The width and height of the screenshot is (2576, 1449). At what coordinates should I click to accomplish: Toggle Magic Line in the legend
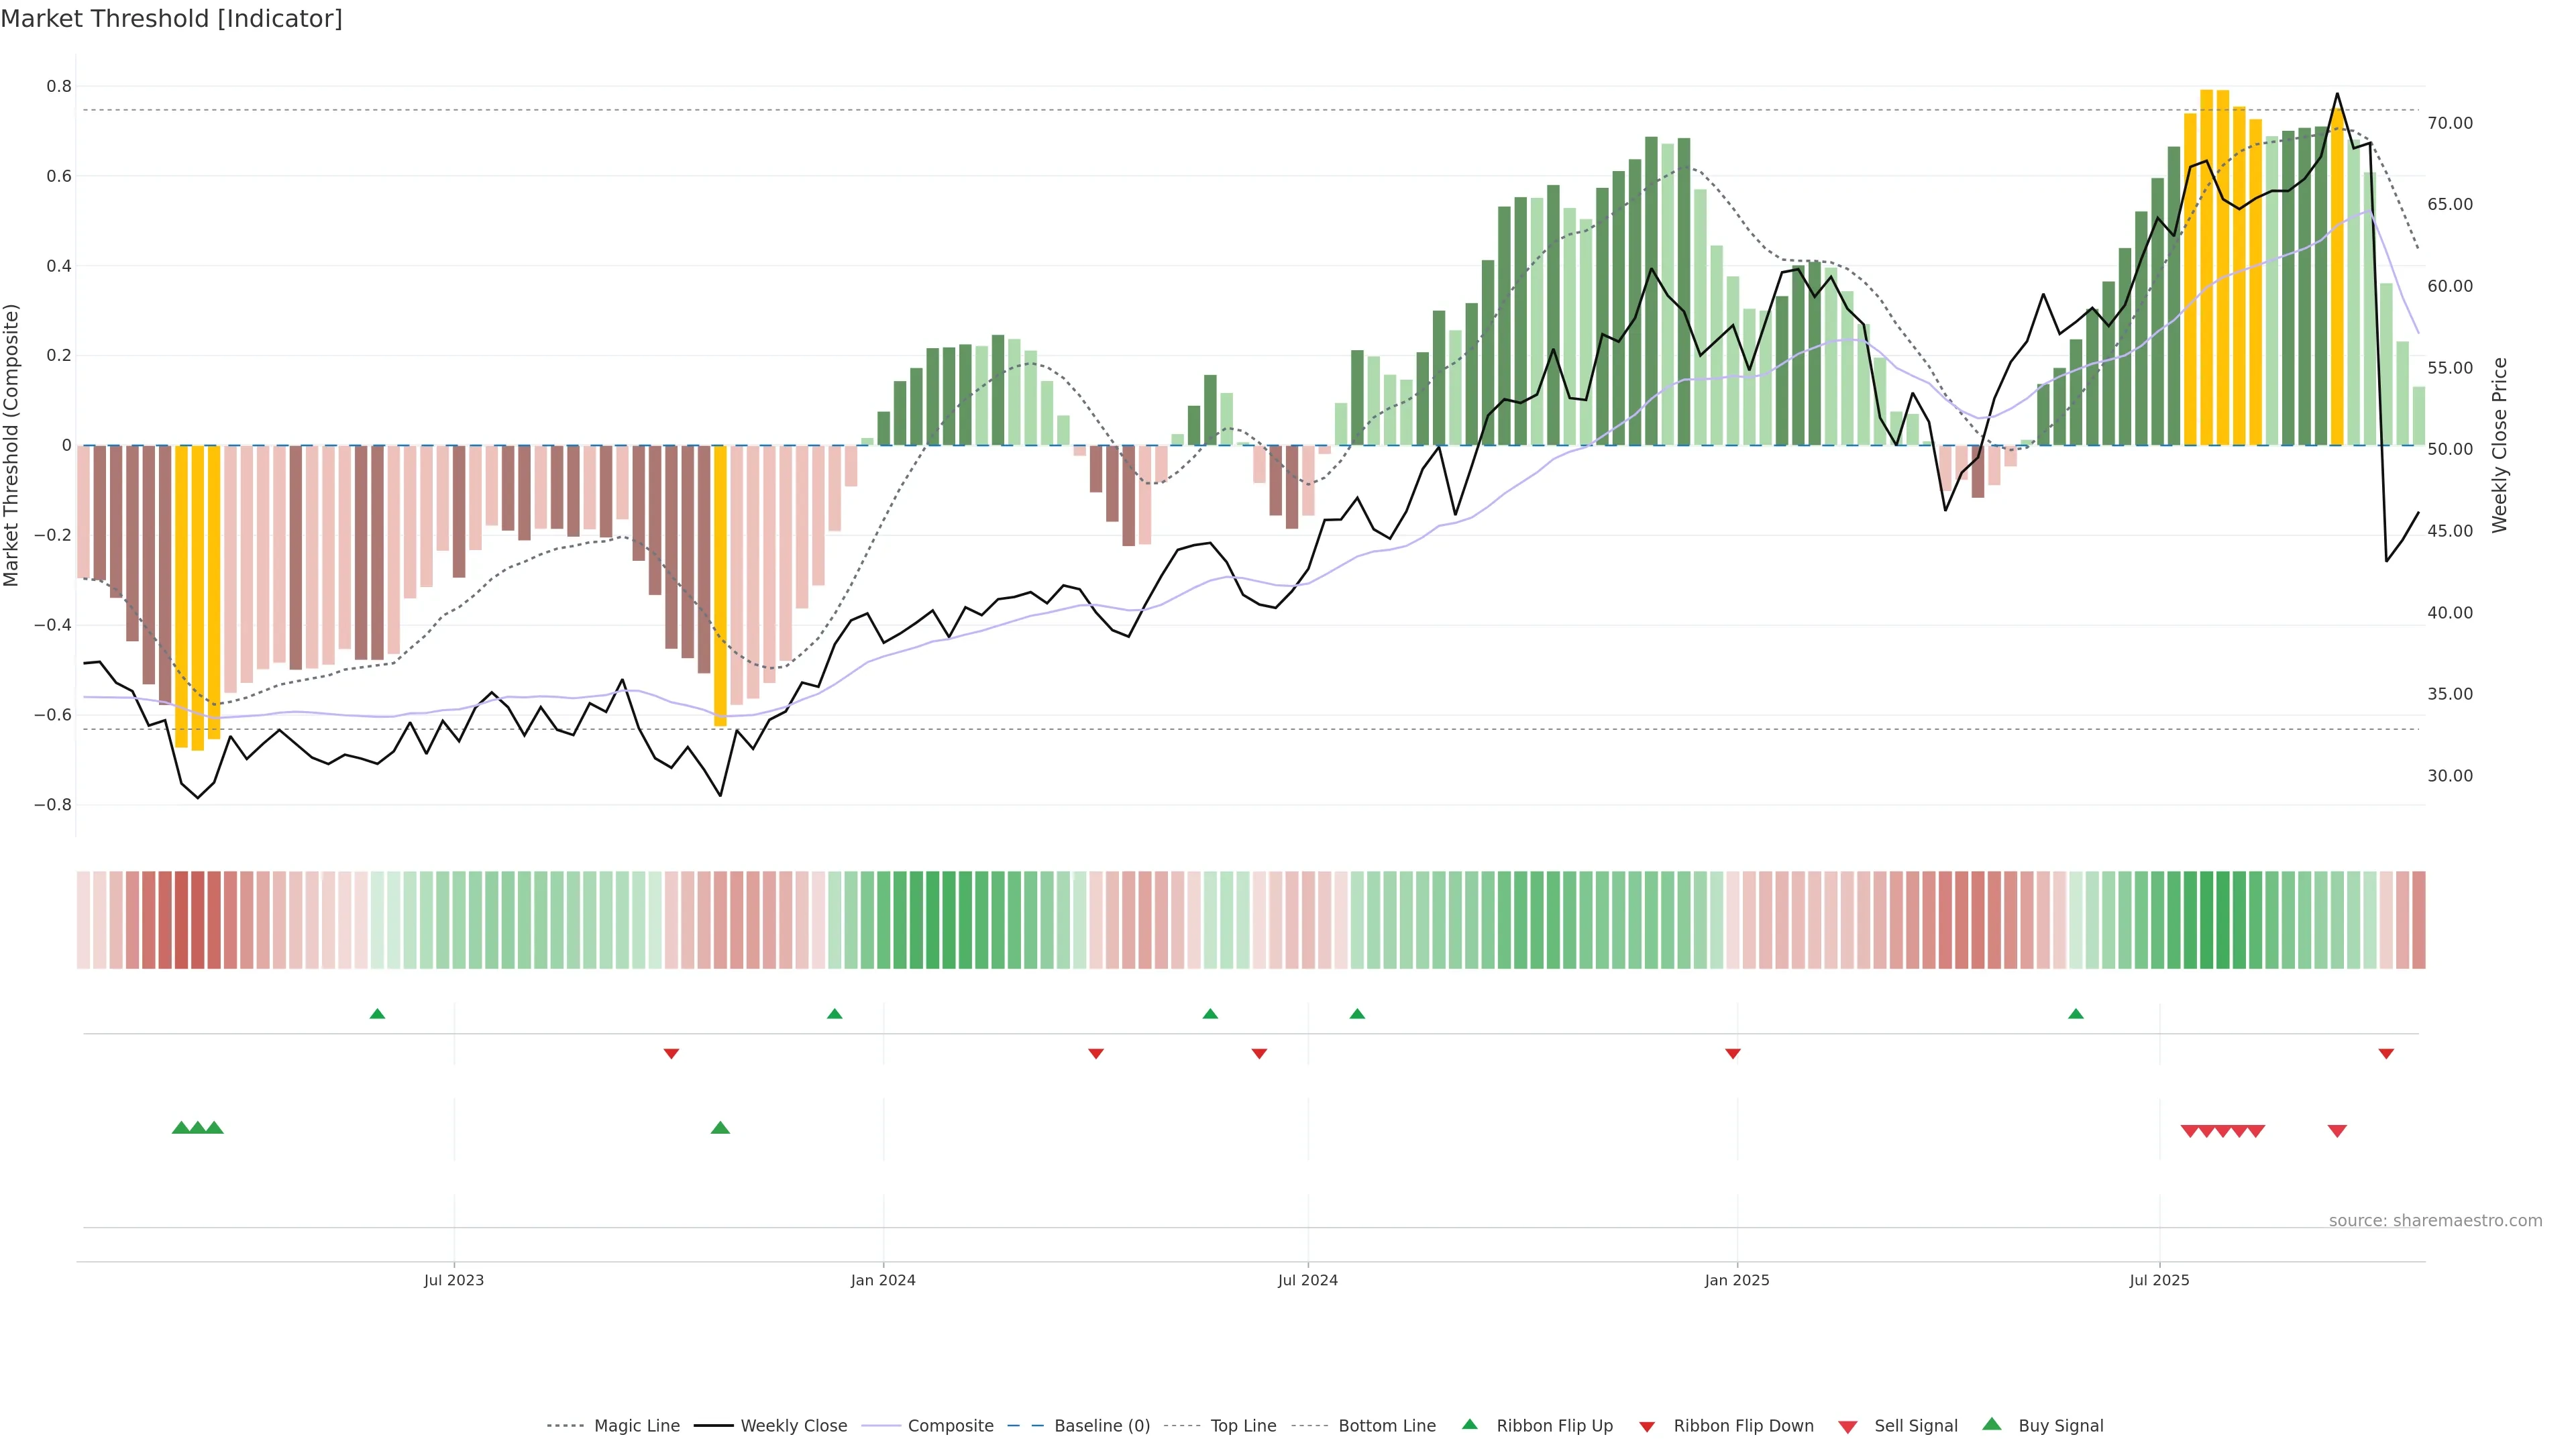[x=636, y=1426]
